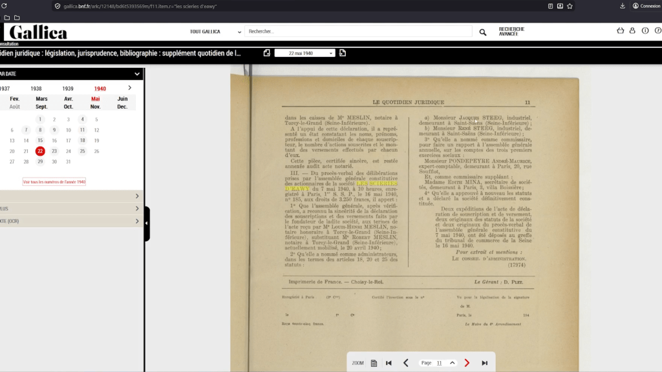Viewport: 662px width, 372px height.
Task: Open the basket icon in header
Action: [621, 31]
